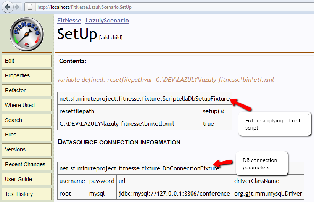Select the mysql password value
This screenshot has height=202, width=314.
102,193
